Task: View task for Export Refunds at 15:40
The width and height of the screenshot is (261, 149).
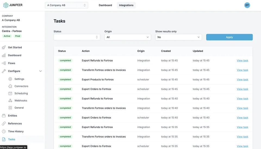Action: pyautogui.click(x=242, y=98)
